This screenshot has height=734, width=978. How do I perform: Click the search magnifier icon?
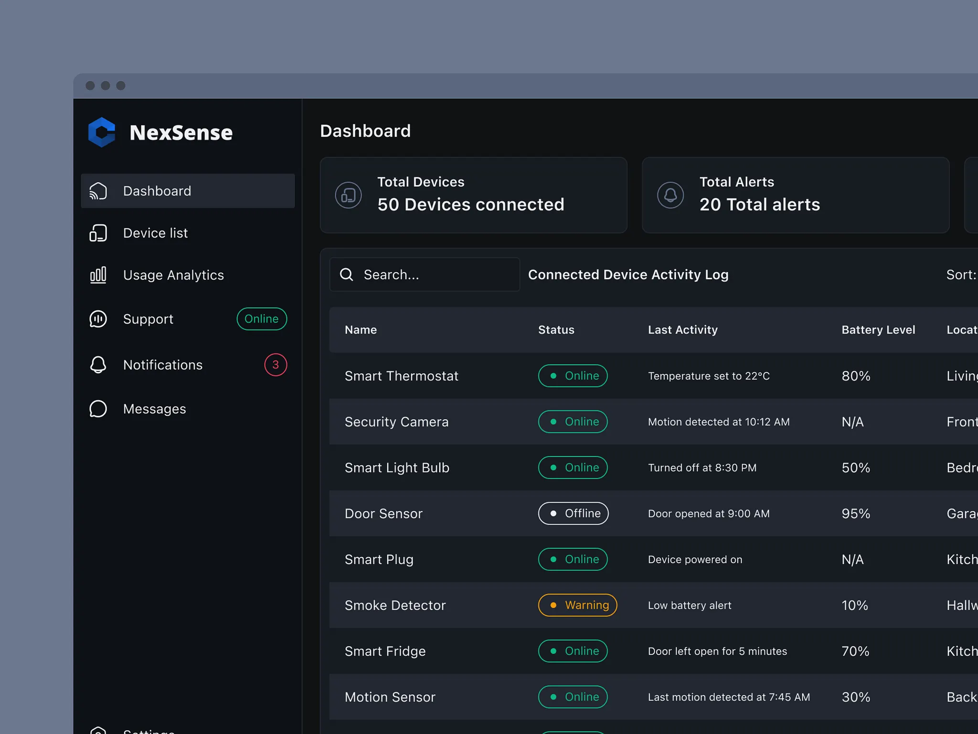pos(347,275)
